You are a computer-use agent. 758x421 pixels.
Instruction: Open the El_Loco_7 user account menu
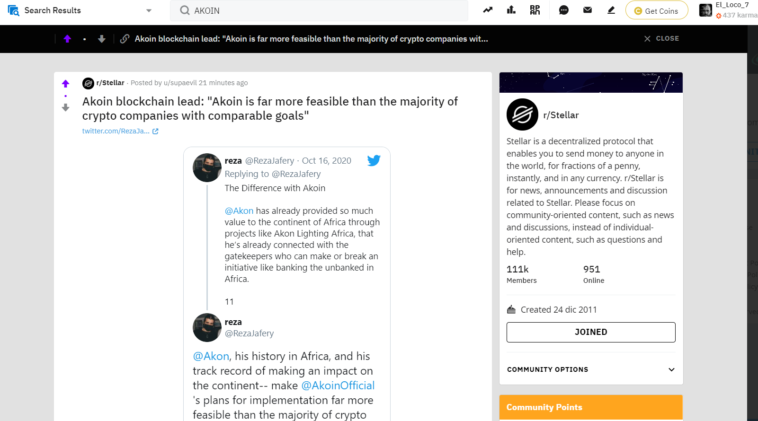coord(728,10)
